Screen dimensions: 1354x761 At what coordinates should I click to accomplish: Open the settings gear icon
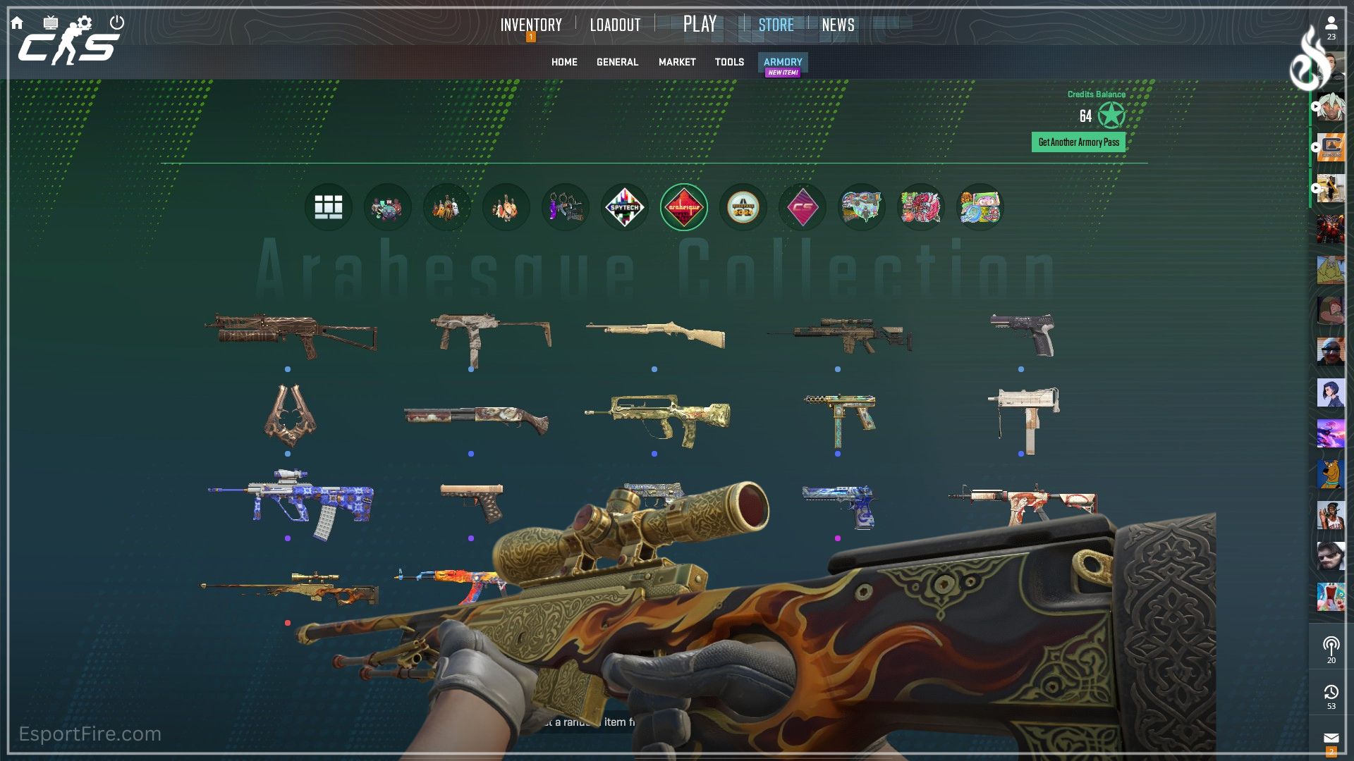[85, 23]
